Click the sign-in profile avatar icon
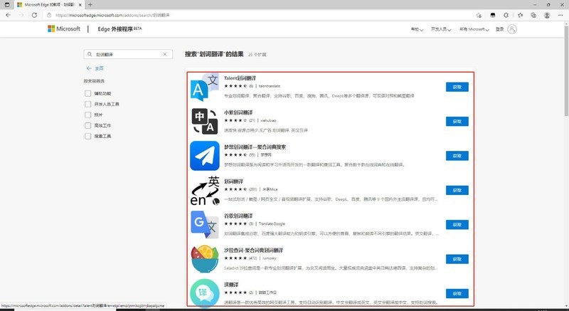This screenshot has height=311, width=569. [x=512, y=29]
